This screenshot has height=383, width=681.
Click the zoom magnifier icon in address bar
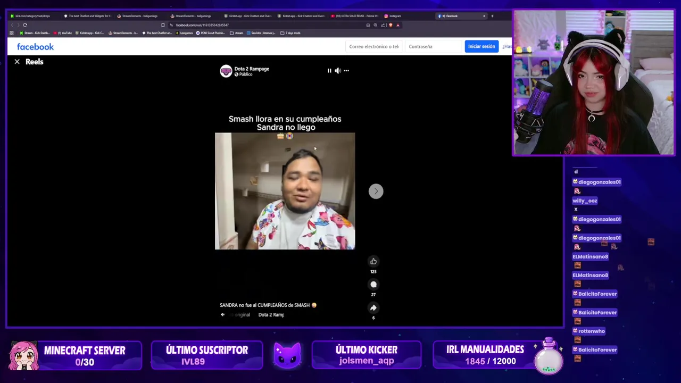(375, 25)
